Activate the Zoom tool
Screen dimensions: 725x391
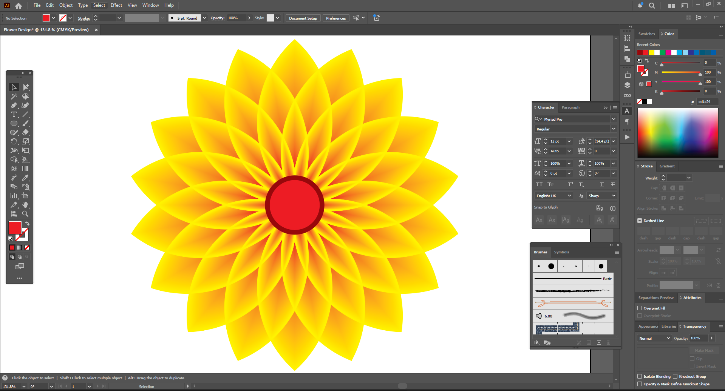coord(25,214)
